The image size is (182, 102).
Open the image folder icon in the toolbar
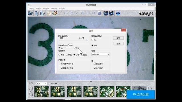[x=37, y=13]
